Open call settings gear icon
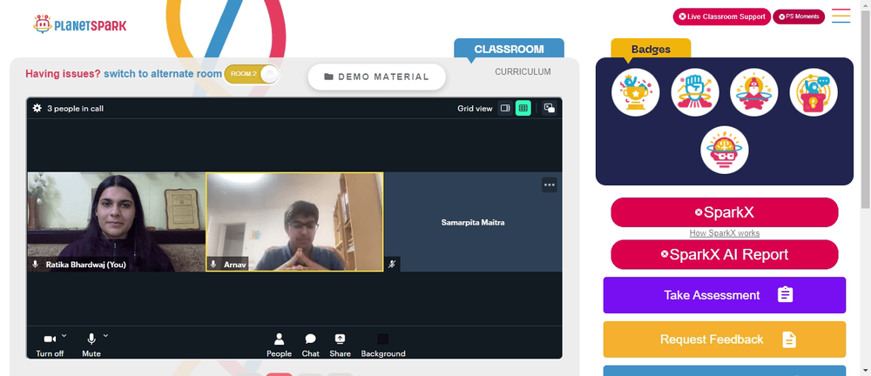Viewport: 871px width, 376px height. pyautogui.click(x=37, y=108)
